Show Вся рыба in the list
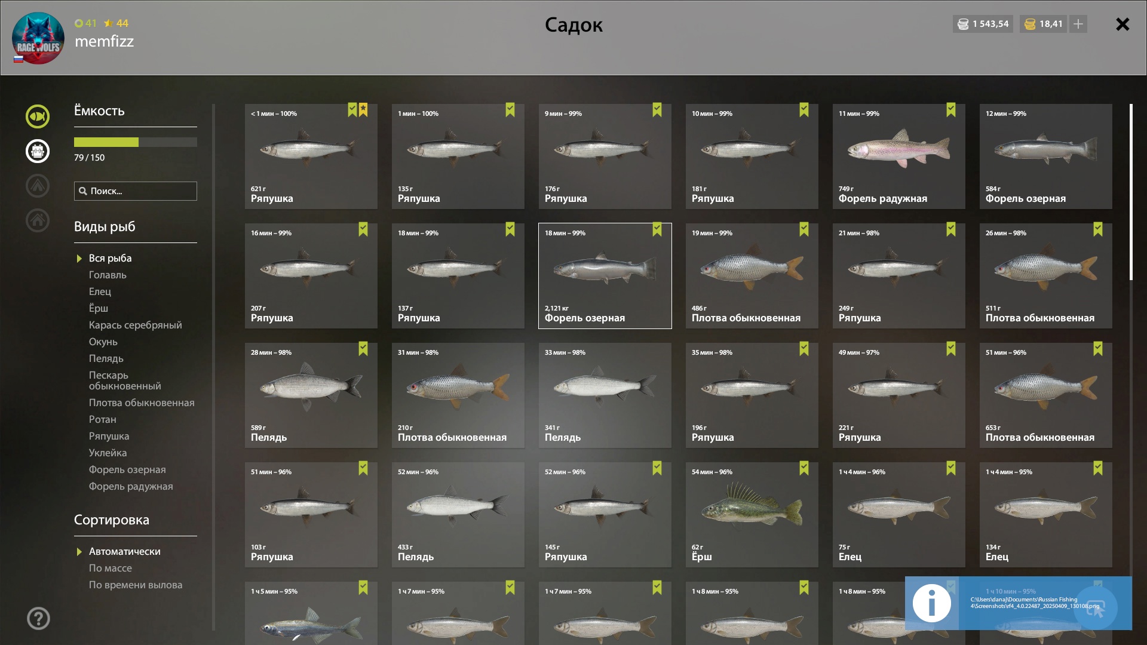 point(111,258)
